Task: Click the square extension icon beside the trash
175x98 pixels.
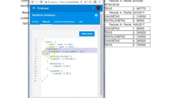Action: click(95, 2)
